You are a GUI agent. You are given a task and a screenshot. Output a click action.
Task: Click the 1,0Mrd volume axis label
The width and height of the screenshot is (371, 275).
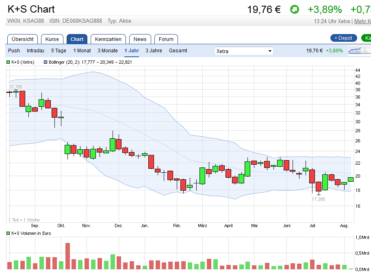362,237
